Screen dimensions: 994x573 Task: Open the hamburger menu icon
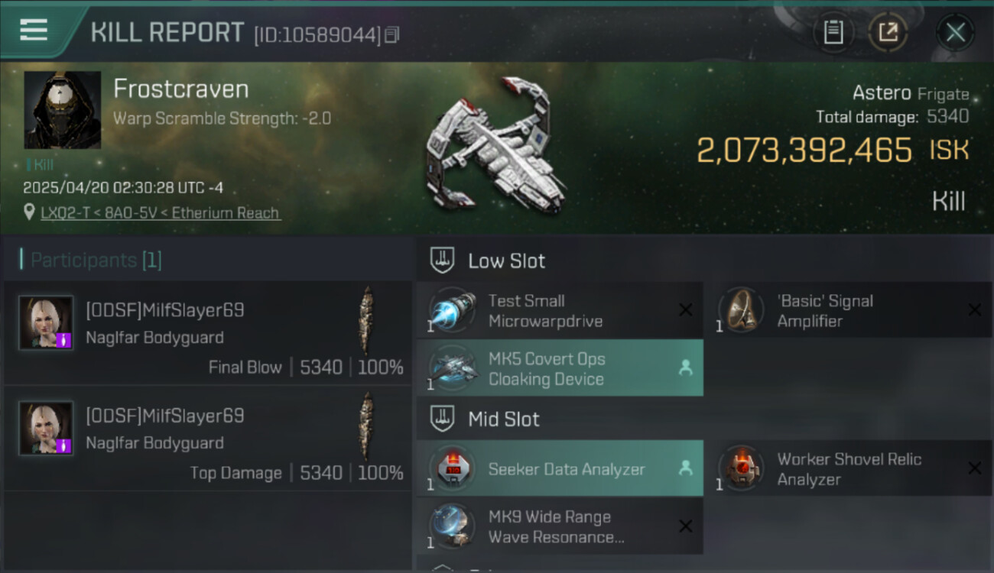[x=34, y=30]
